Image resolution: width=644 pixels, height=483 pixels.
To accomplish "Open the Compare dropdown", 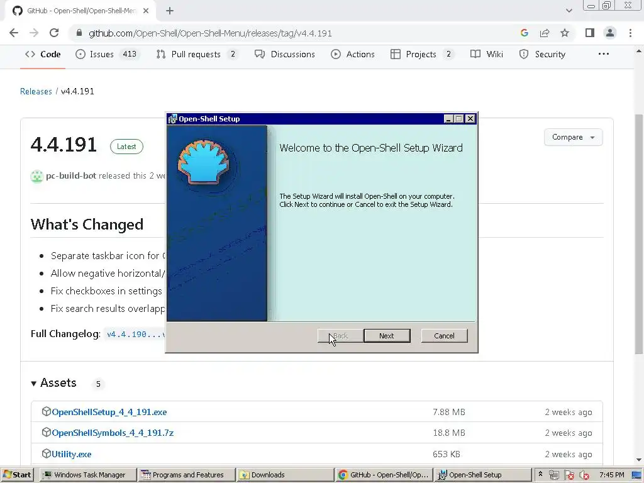I will [x=573, y=137].
